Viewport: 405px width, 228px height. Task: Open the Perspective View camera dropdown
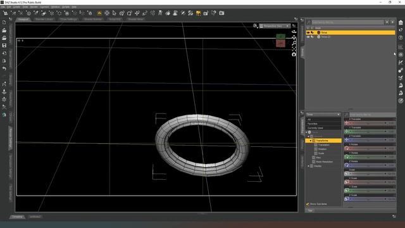point(274,26)
